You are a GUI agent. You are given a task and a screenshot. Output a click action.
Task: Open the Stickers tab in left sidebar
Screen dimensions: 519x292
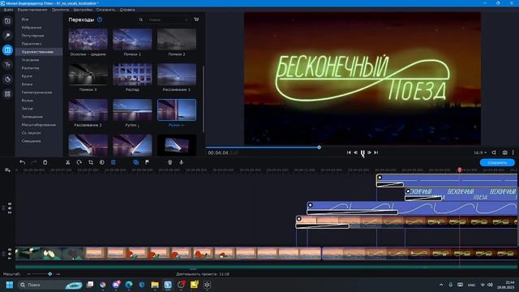point(7,79)
